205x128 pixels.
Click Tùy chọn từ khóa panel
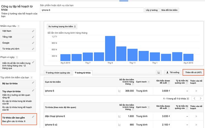click(x=18, y=100)
